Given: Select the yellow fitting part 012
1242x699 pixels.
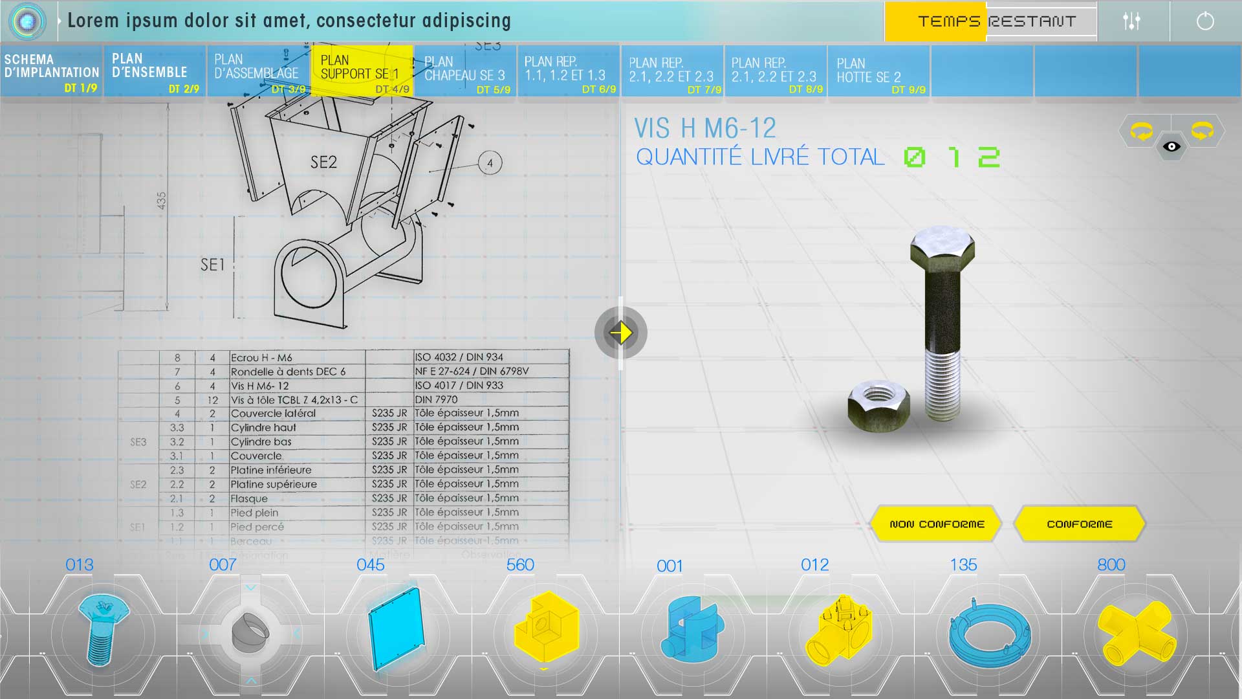Looking at the screenshot, I should coord(839,630).
